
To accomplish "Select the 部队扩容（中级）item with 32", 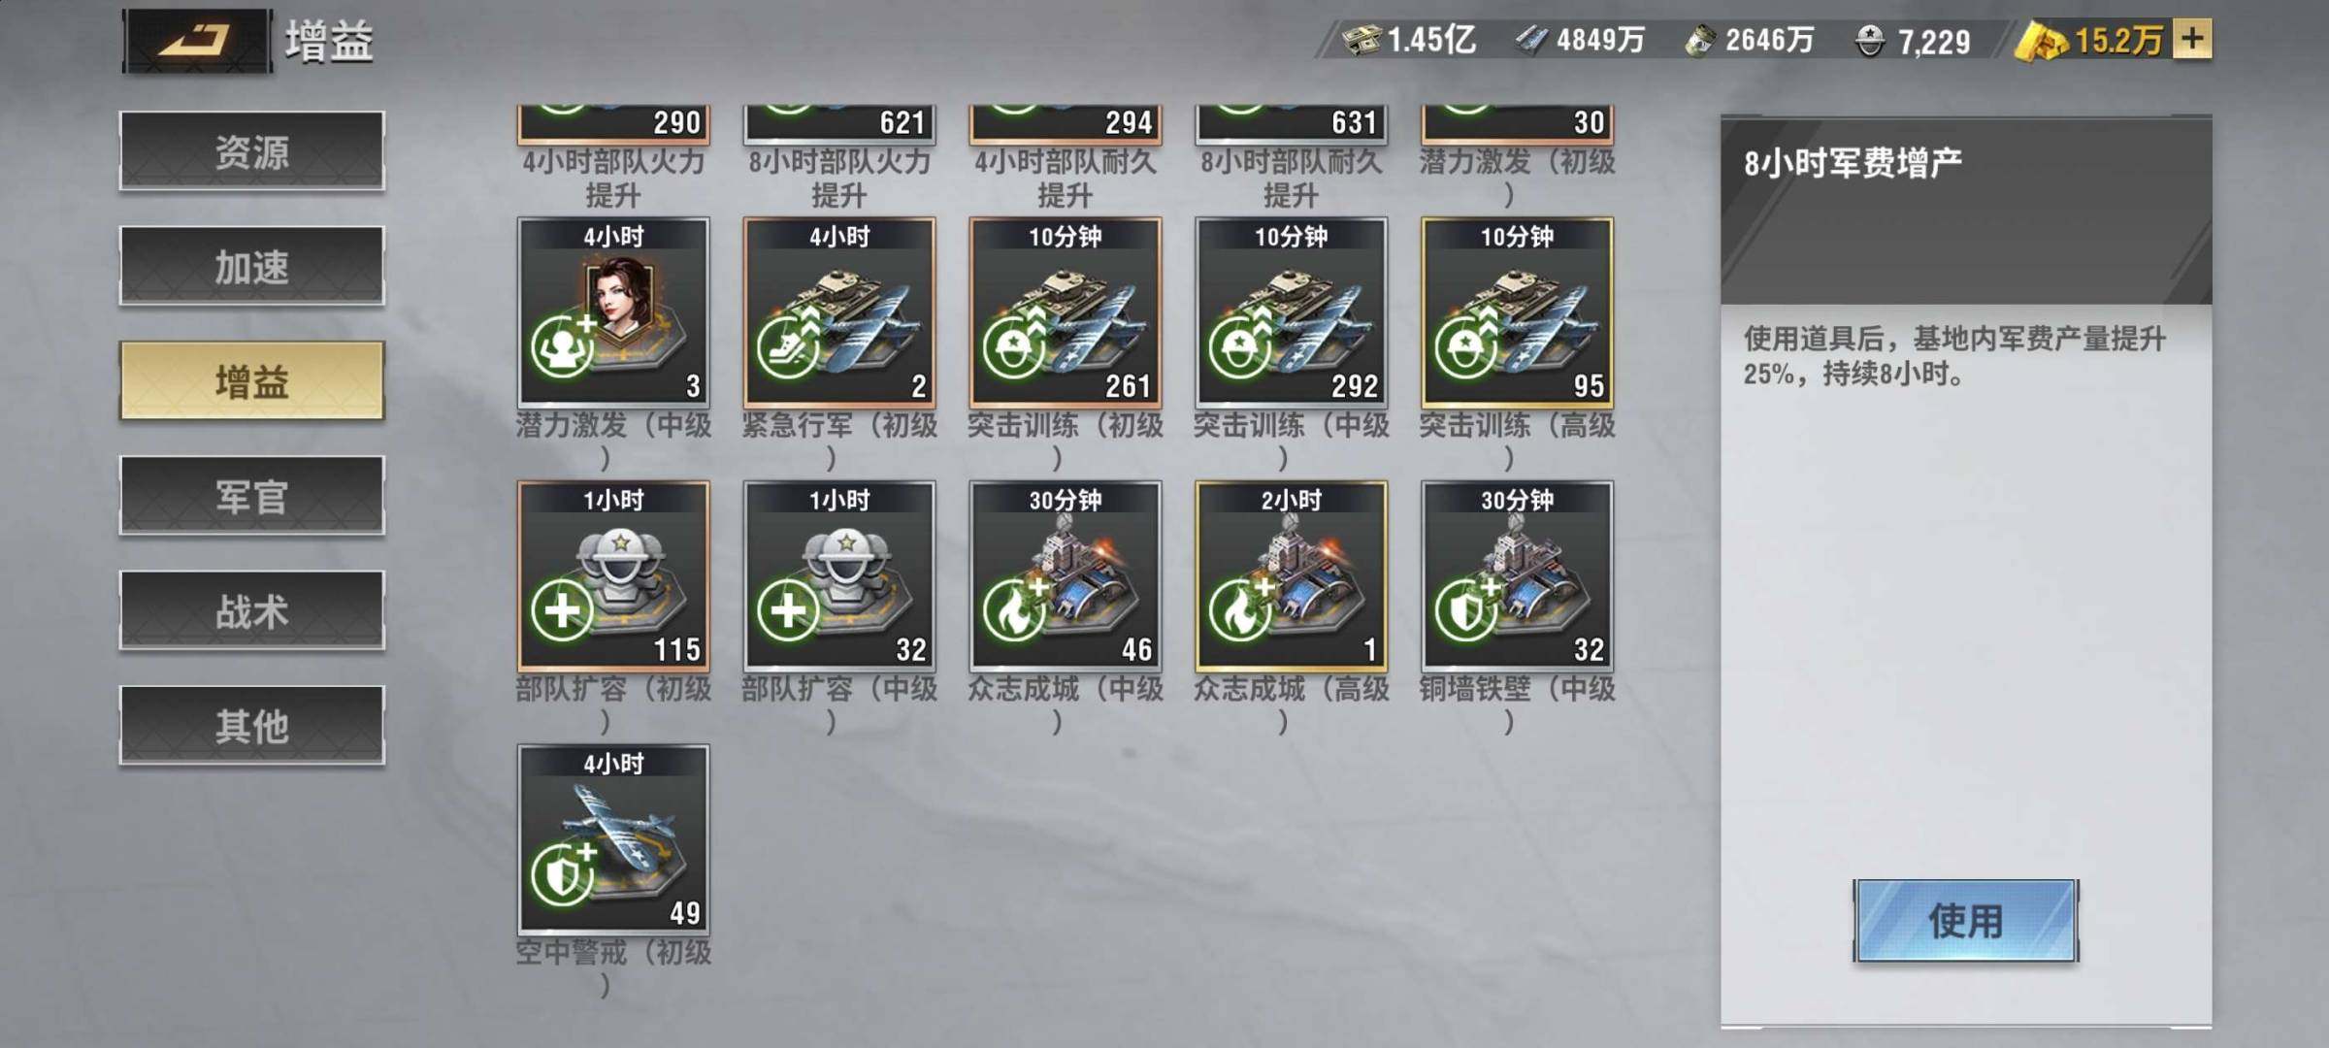I will point(839,575).
